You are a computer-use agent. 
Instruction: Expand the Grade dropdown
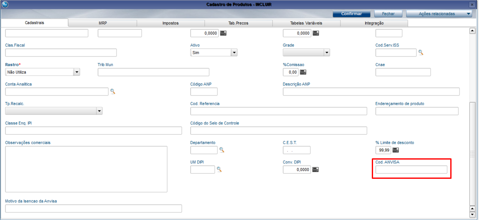pos(327,52)
